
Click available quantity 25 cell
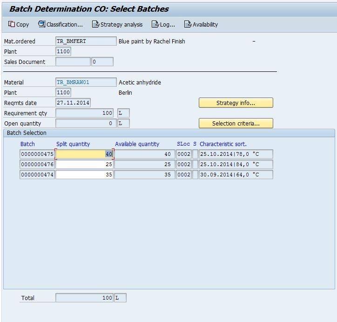[144, 164]
